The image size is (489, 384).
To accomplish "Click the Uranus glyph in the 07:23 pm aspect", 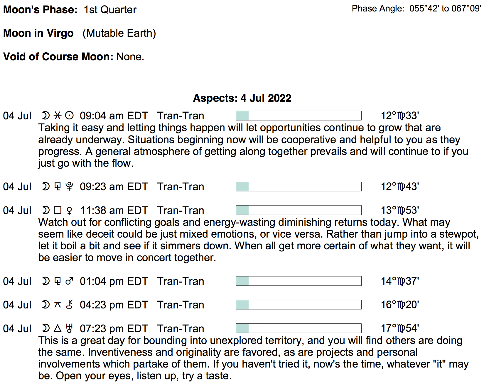I will point(69,328).
